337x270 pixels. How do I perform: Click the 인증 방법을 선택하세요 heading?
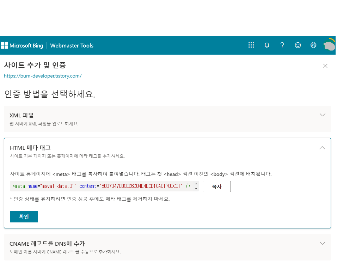tap(50, 94)
